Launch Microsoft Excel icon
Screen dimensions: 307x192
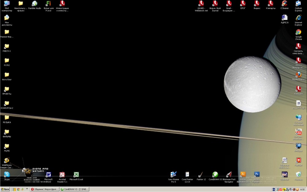point(76,176)
